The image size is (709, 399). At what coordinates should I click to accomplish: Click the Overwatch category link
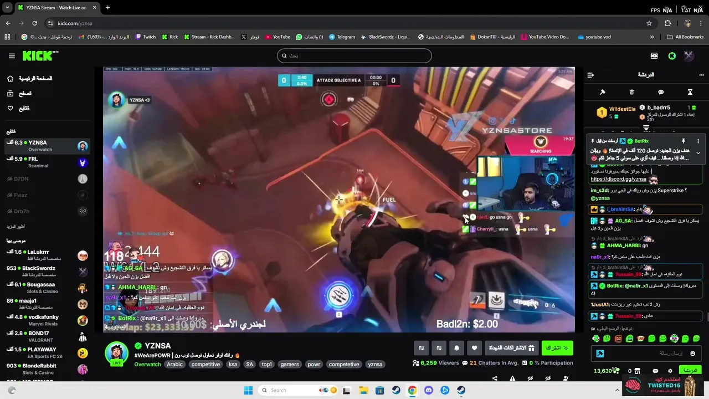[147, 364]
